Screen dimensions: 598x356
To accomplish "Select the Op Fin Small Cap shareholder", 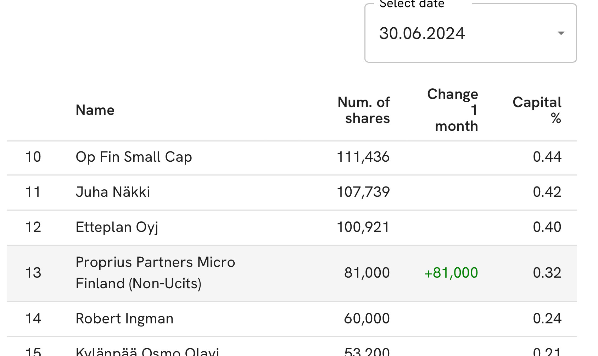I will click(x=134, y=157).
